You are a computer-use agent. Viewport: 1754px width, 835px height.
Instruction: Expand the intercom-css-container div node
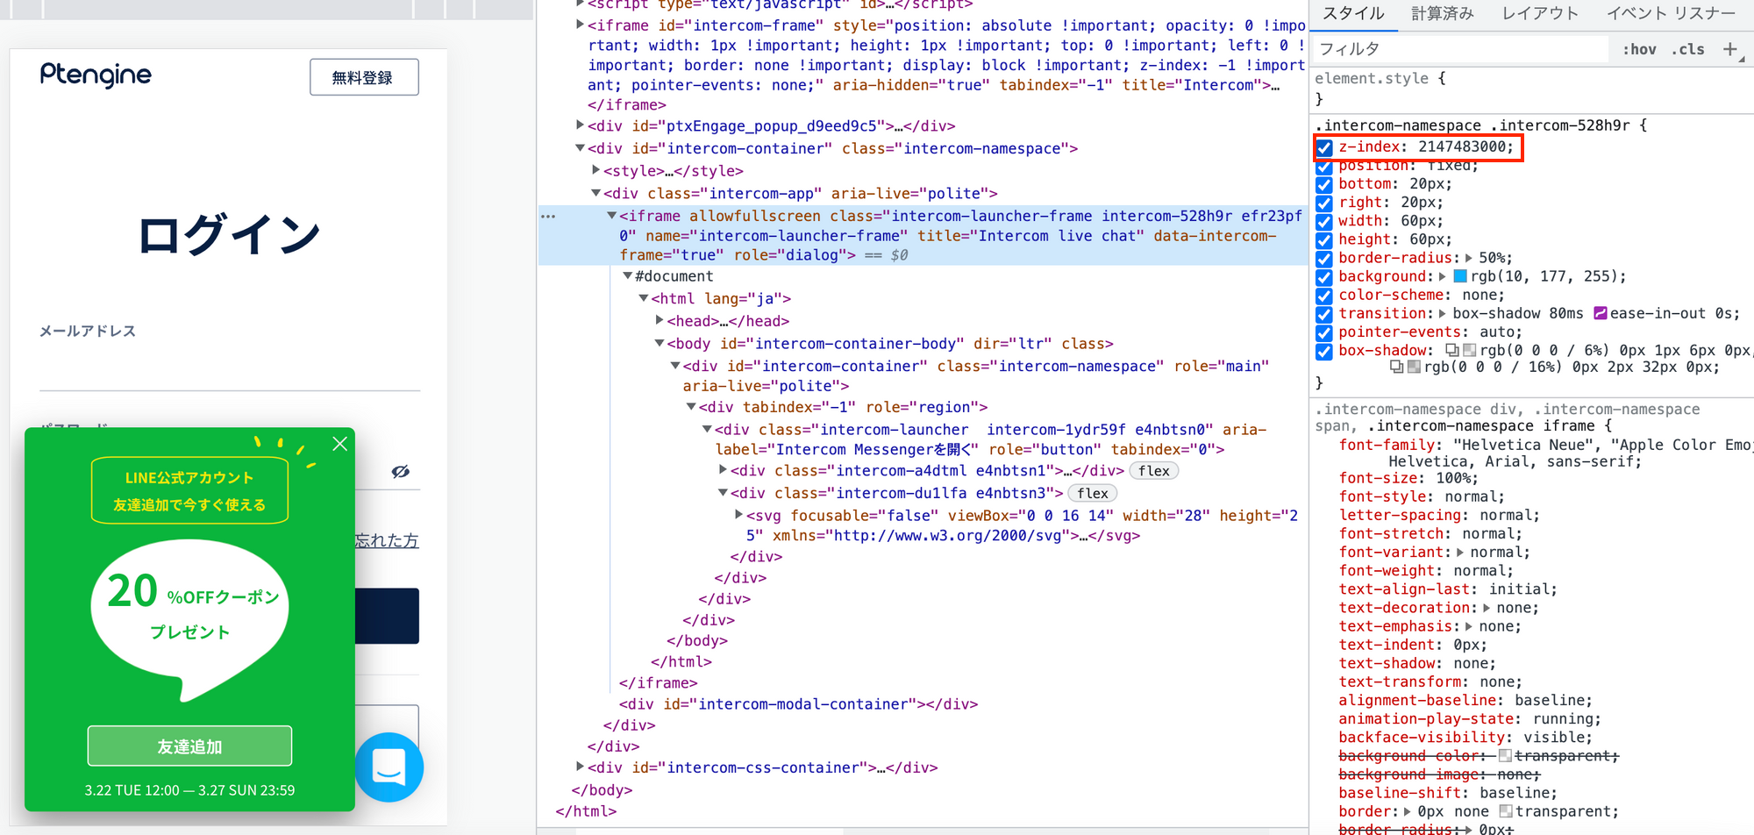580,767
